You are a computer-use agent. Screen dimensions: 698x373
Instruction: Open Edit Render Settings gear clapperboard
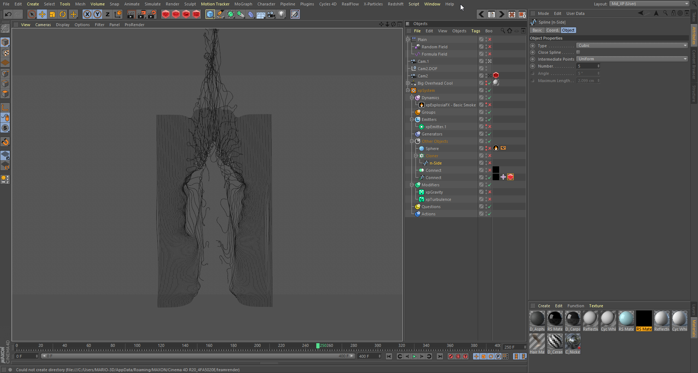coord(152,14)
